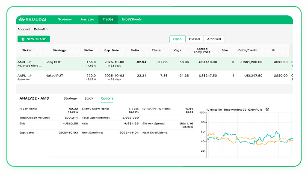Click debit value -US$1,230.00

(251, 62)
